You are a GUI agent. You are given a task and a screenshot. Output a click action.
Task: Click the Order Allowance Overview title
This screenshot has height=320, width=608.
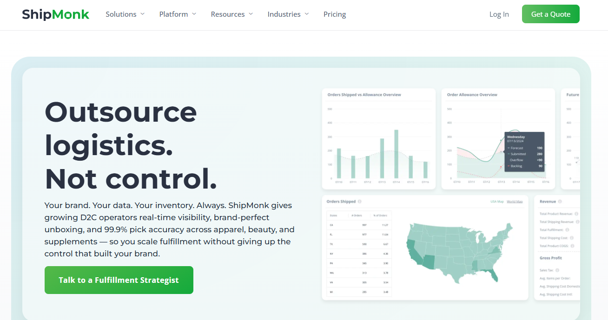tap(472, 95)
